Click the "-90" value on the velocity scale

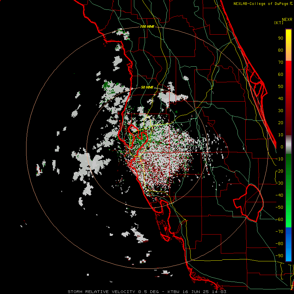click(x=279, y=256)
